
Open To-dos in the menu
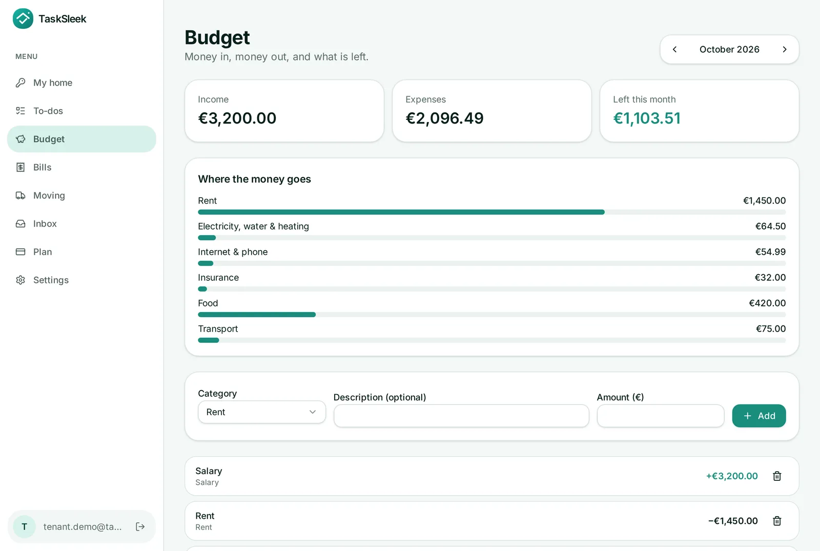click(x=81, y=111)
